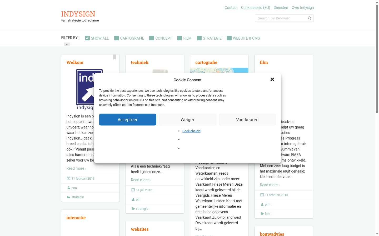Toggle the Show All filter checkbox
Viewport: 379px width, 236px height.
point(87,38)
